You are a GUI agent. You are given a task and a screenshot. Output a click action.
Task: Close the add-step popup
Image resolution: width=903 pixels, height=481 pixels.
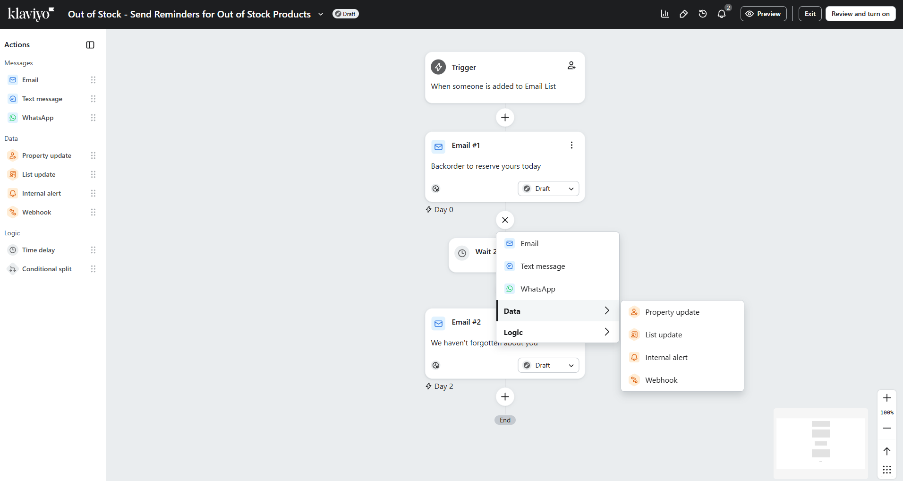click(504, 220)
